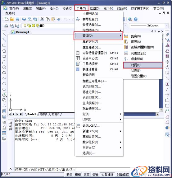Cut selection using the scissors icon
Viewport: 172px width, 178px height.
[x=42, y=19]
